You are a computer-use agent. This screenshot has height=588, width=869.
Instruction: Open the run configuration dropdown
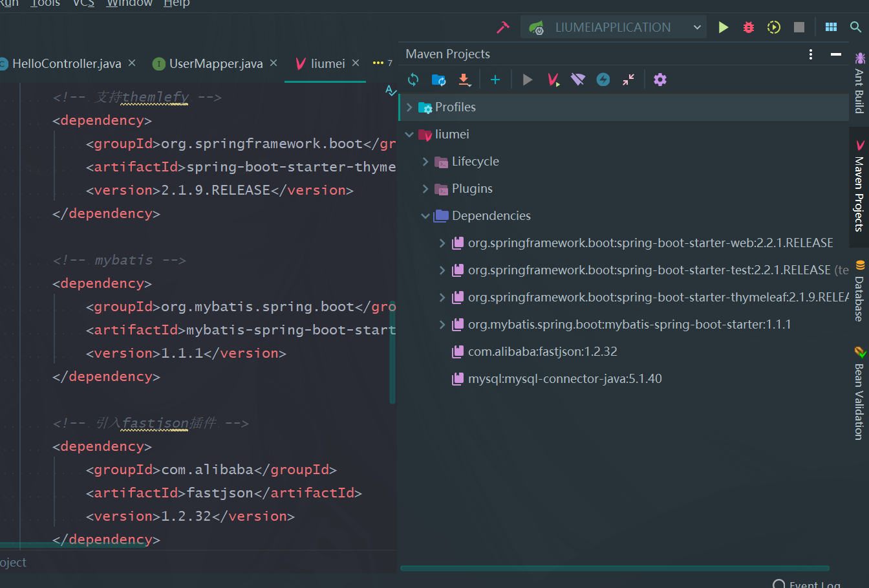click(x=697, y=27)
